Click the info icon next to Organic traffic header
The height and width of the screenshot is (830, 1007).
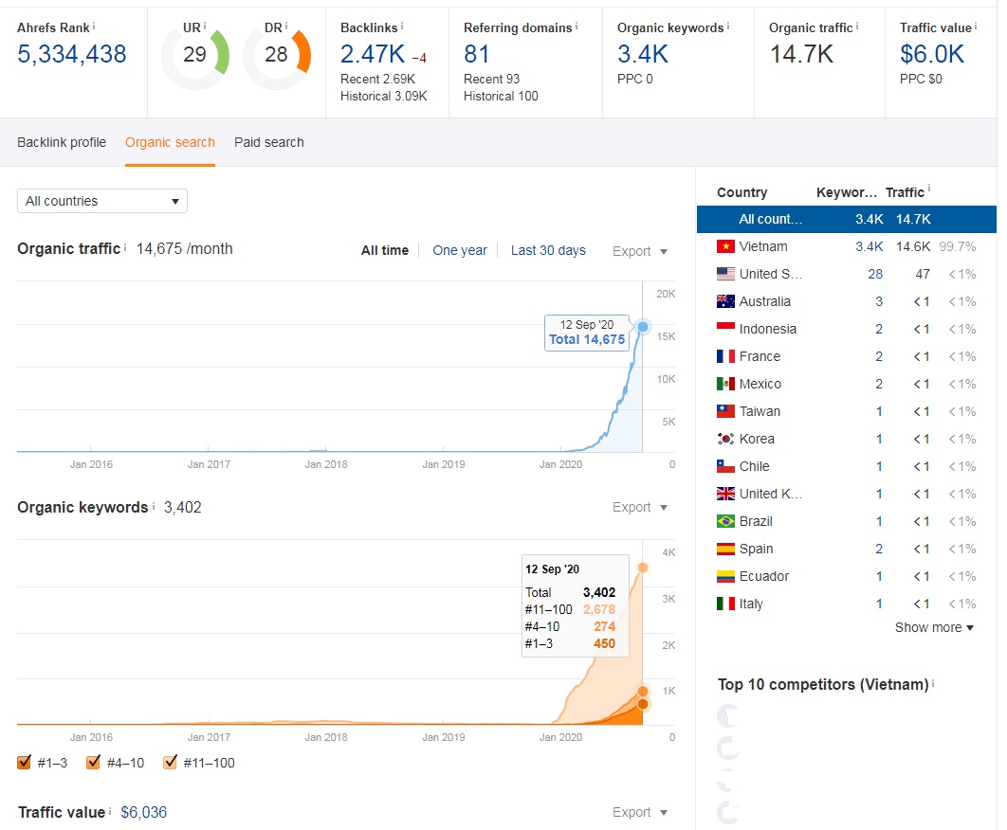857,26
